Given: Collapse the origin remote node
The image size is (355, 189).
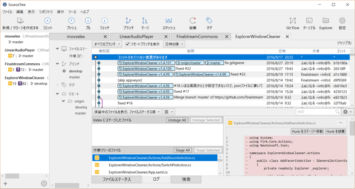Looking at the screenshot, I should point(64,101).
